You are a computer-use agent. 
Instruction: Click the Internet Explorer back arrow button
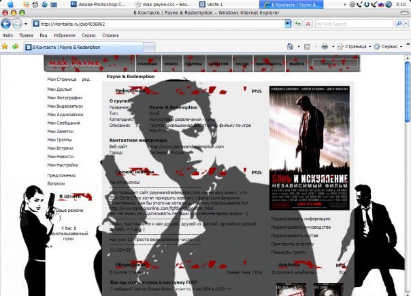pos(5,24)
